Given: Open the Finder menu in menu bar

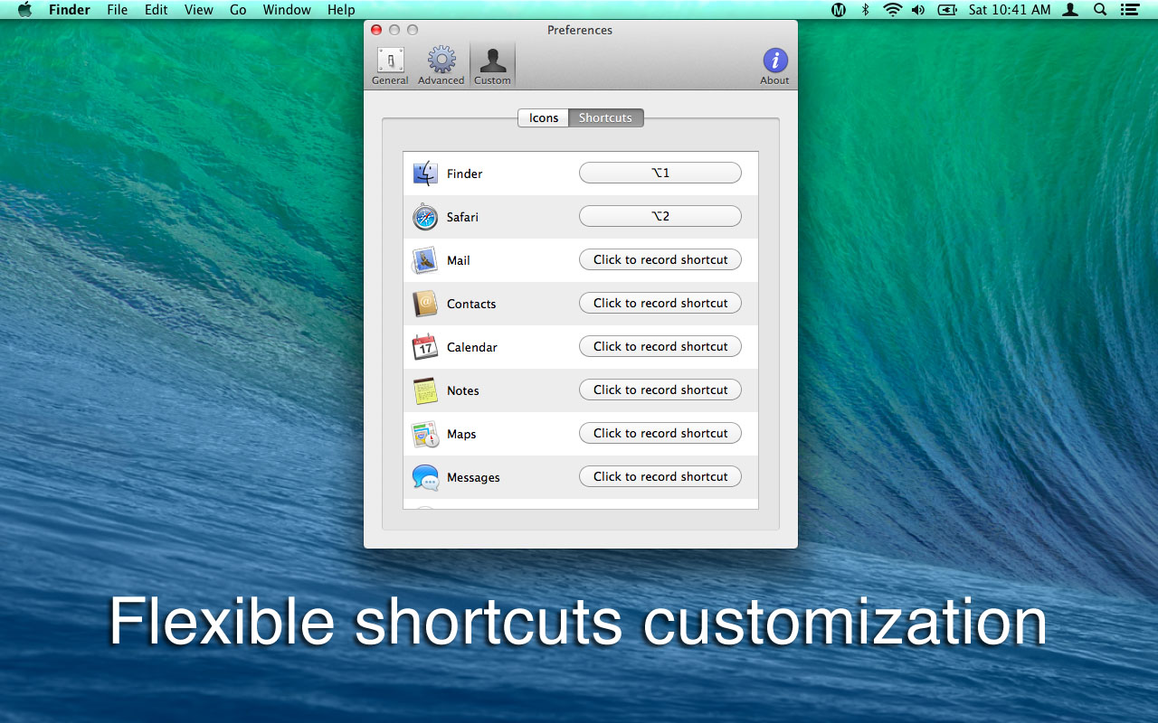Looking at the screenshot, I should pyautogui.click(x=70, y=10).
